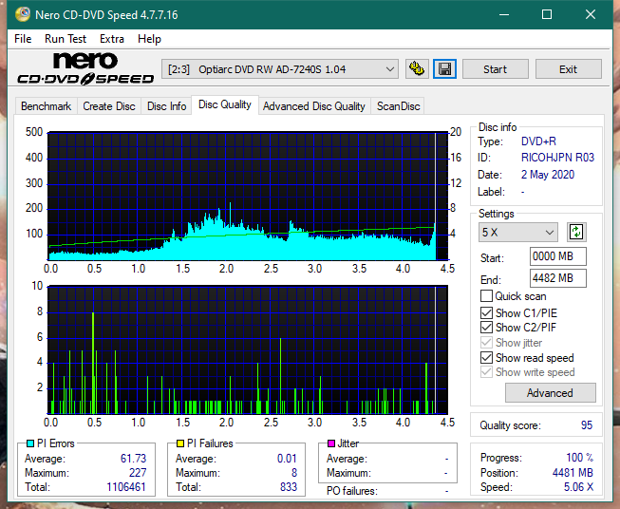Click the Progress value 100 %

tap(580, 457)
